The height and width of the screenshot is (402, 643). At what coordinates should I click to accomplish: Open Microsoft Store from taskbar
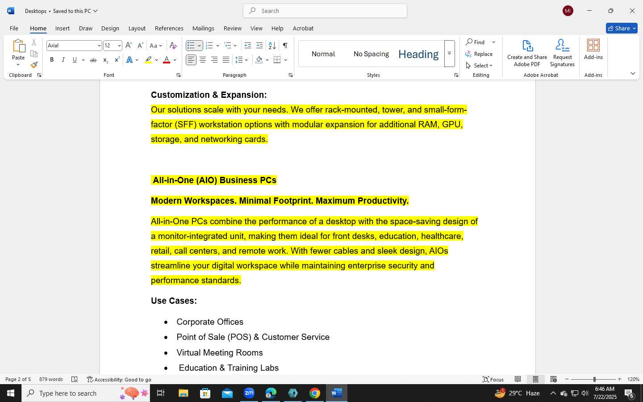click(x=205, y=393)
